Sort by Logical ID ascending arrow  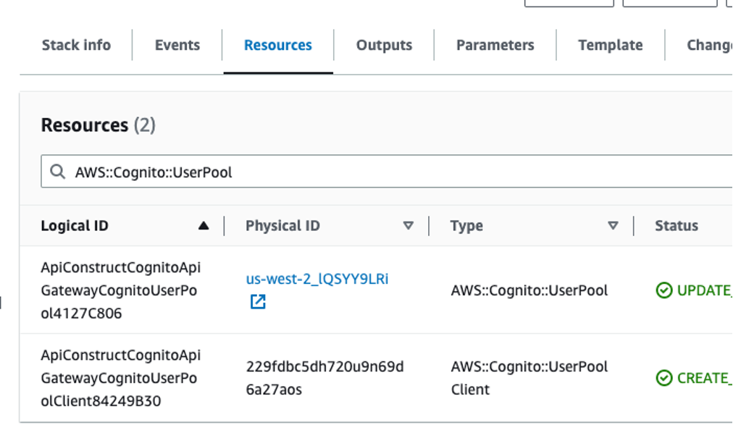(x=204, y=226)
